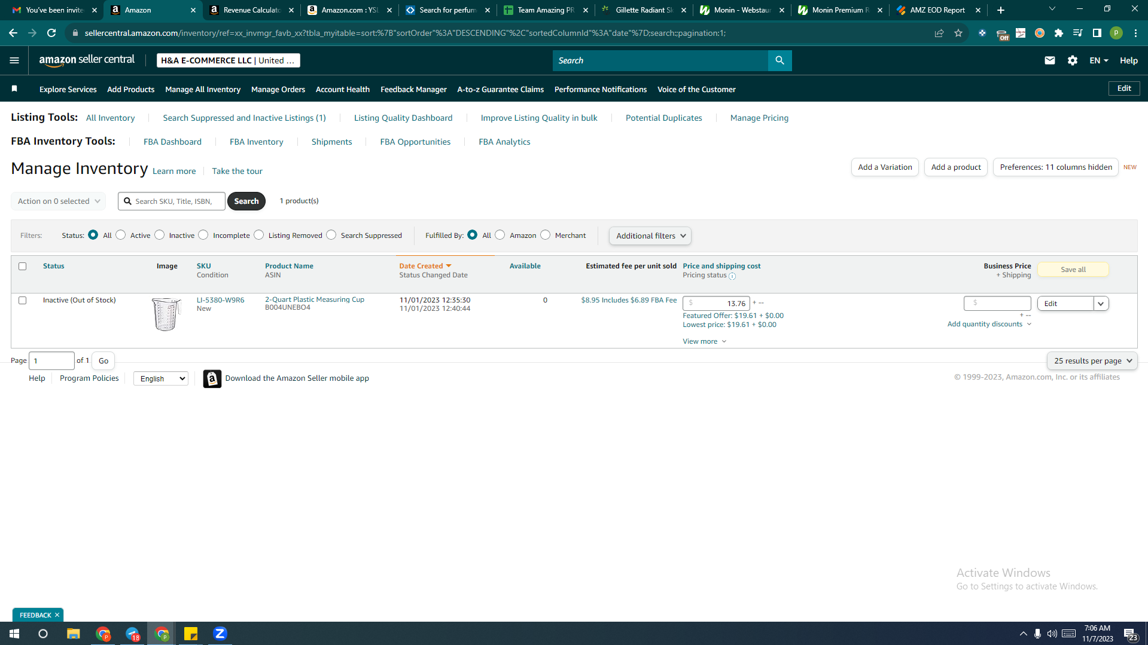Viewport: 1148px width, 645px height.
Task: Open Account Health menu item
Action: (343, 90)
